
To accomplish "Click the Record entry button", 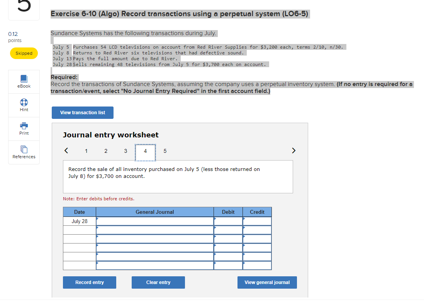I will [x=89, y=282].
